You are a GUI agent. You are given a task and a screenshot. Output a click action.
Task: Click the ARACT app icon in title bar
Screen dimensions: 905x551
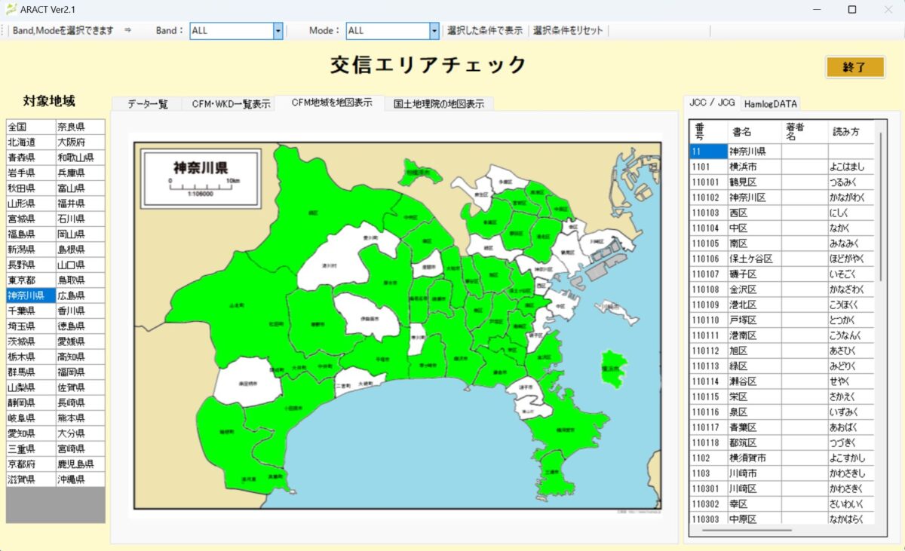point(11,9)
